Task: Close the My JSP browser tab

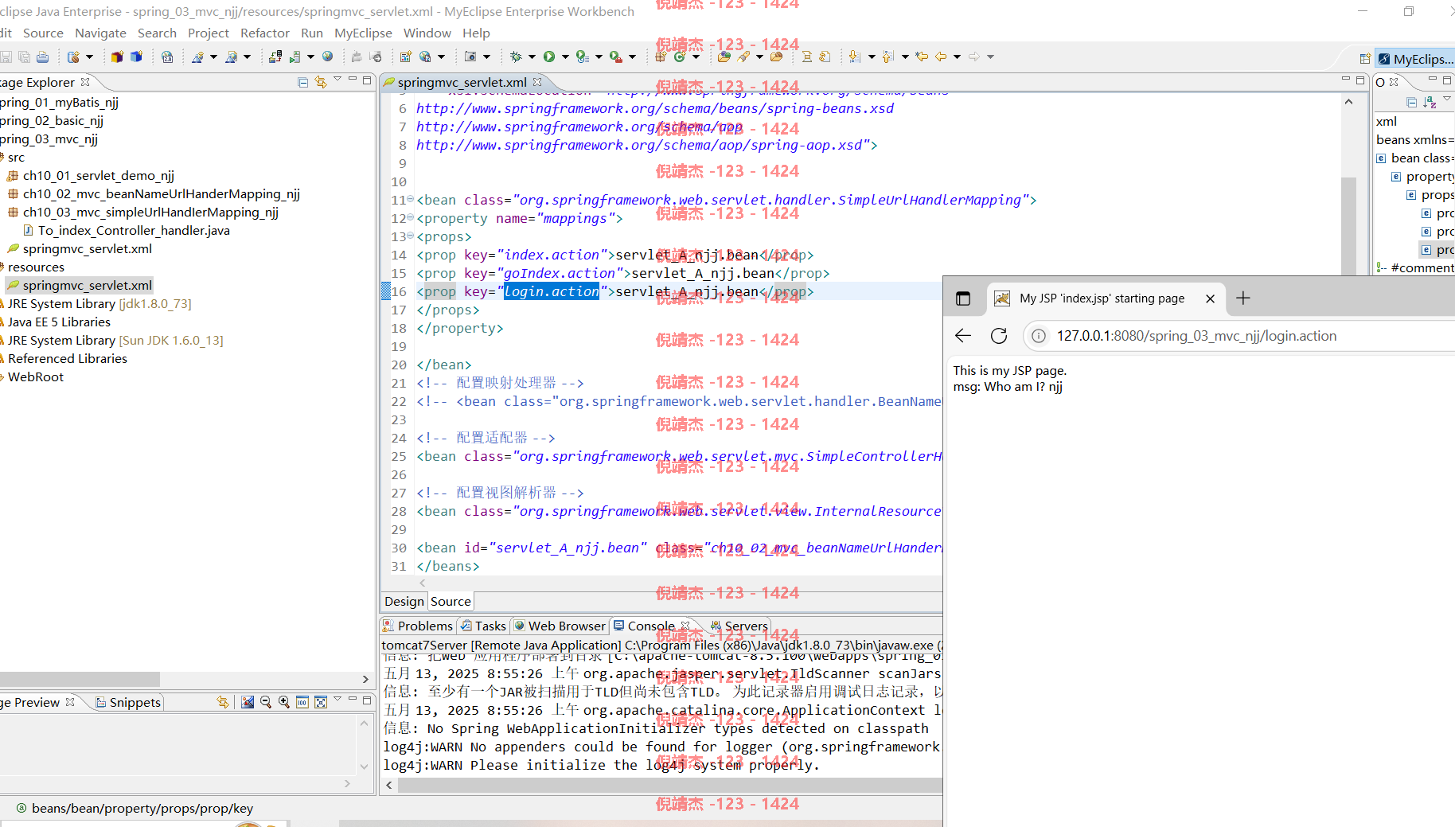Action: (1210, 298)
